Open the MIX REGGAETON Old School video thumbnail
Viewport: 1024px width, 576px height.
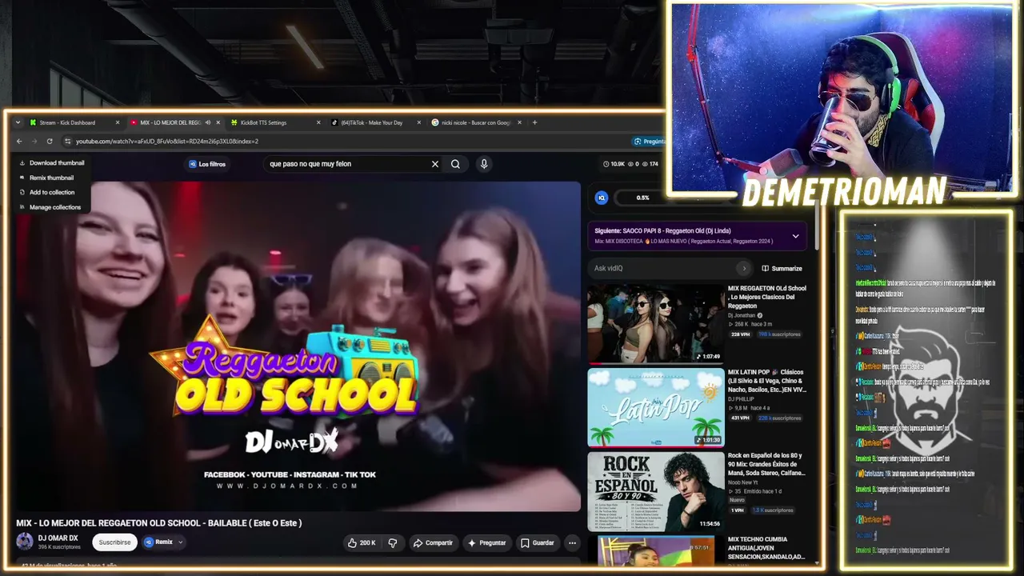[656, 323]
